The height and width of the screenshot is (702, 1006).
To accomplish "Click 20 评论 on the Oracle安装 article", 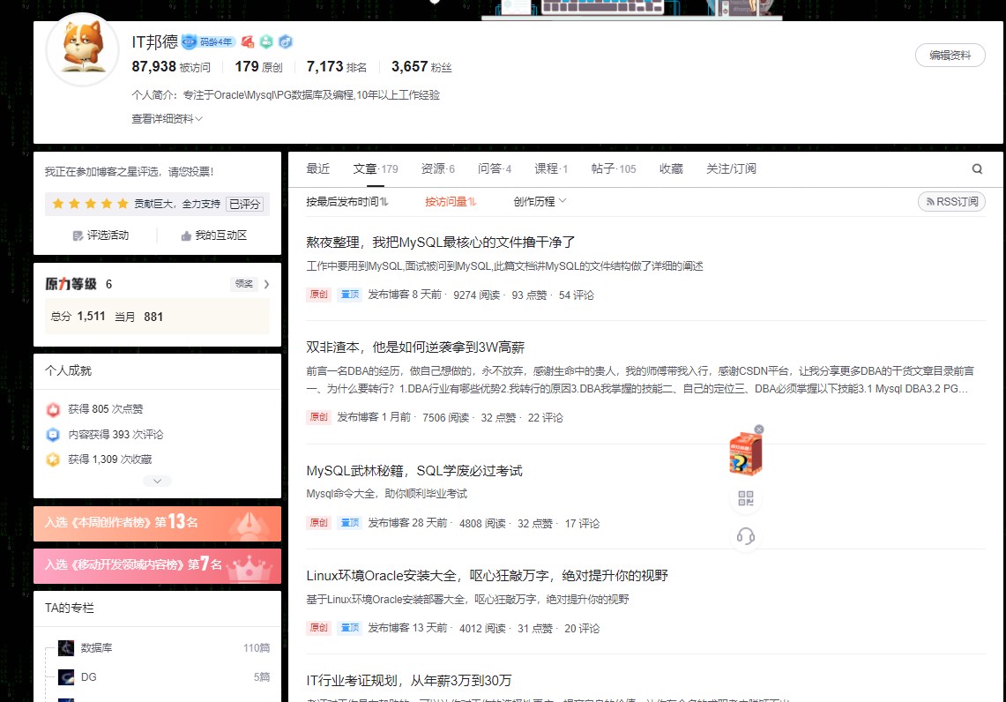I will click(x=582, y=628).
